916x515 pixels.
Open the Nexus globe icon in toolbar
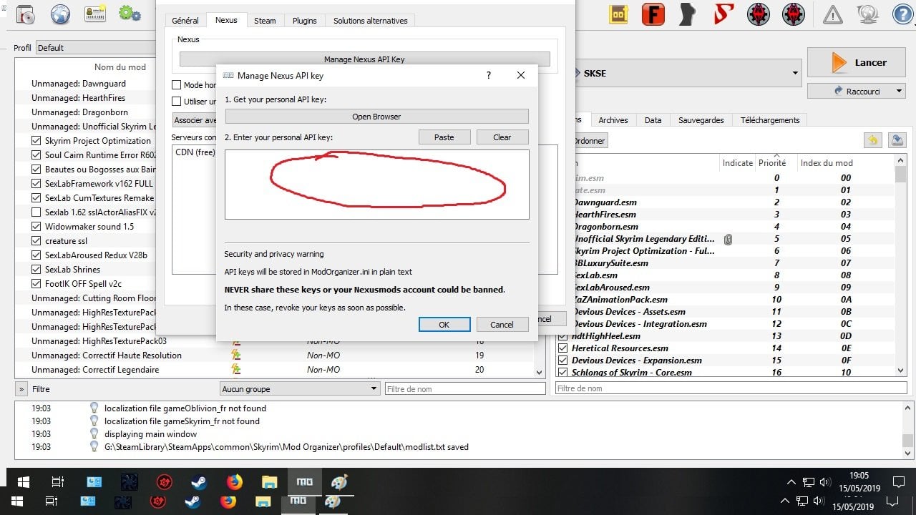point(60,14)
